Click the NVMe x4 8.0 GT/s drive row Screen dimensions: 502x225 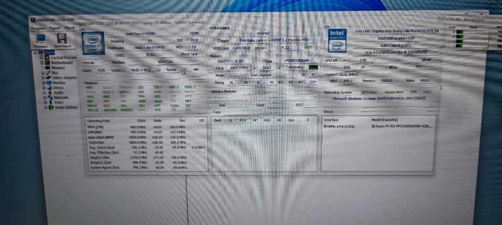tap(379, 126)
